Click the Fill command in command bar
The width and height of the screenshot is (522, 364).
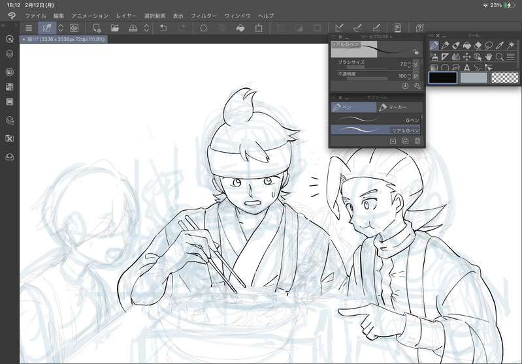coord(240,28)
